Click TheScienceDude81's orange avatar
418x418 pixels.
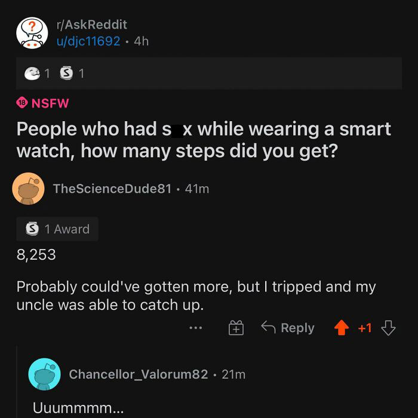click(x=28, y=189)
